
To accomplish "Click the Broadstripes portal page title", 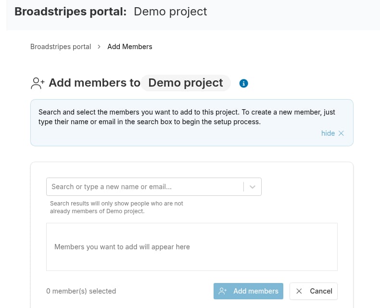I will pos(71,12).
